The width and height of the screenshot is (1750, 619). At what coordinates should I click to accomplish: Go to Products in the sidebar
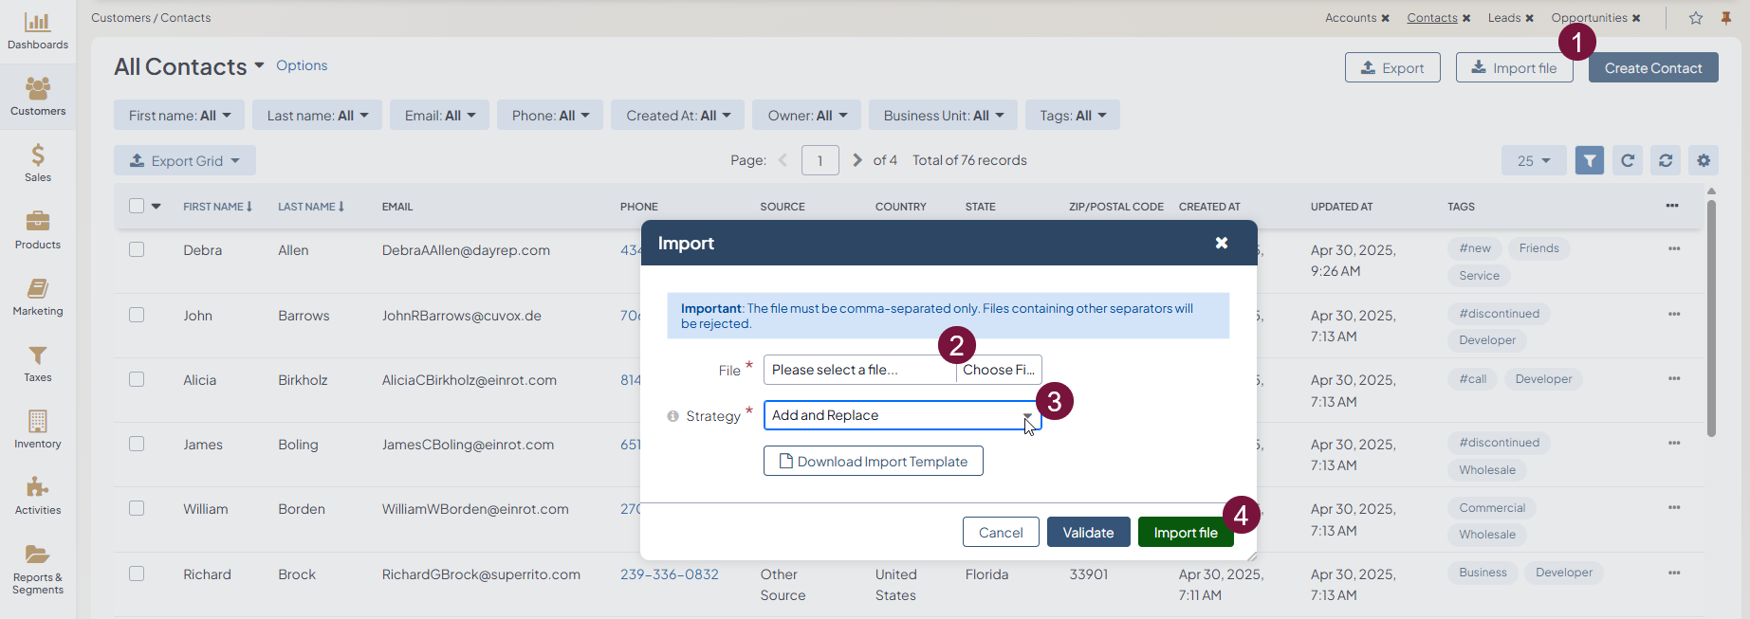point(38,230)
